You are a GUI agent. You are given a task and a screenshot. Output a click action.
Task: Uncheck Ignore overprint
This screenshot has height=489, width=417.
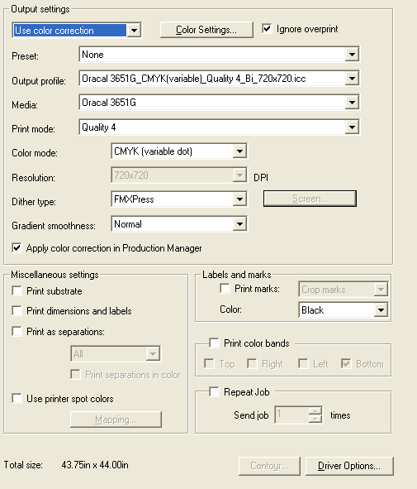(x=267, y=29)
